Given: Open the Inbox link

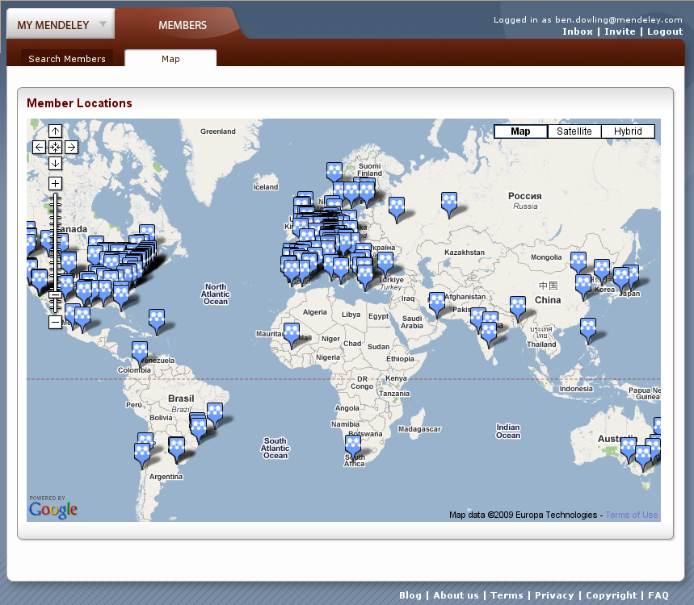Looking at the screenshot, I should [578, 31].
